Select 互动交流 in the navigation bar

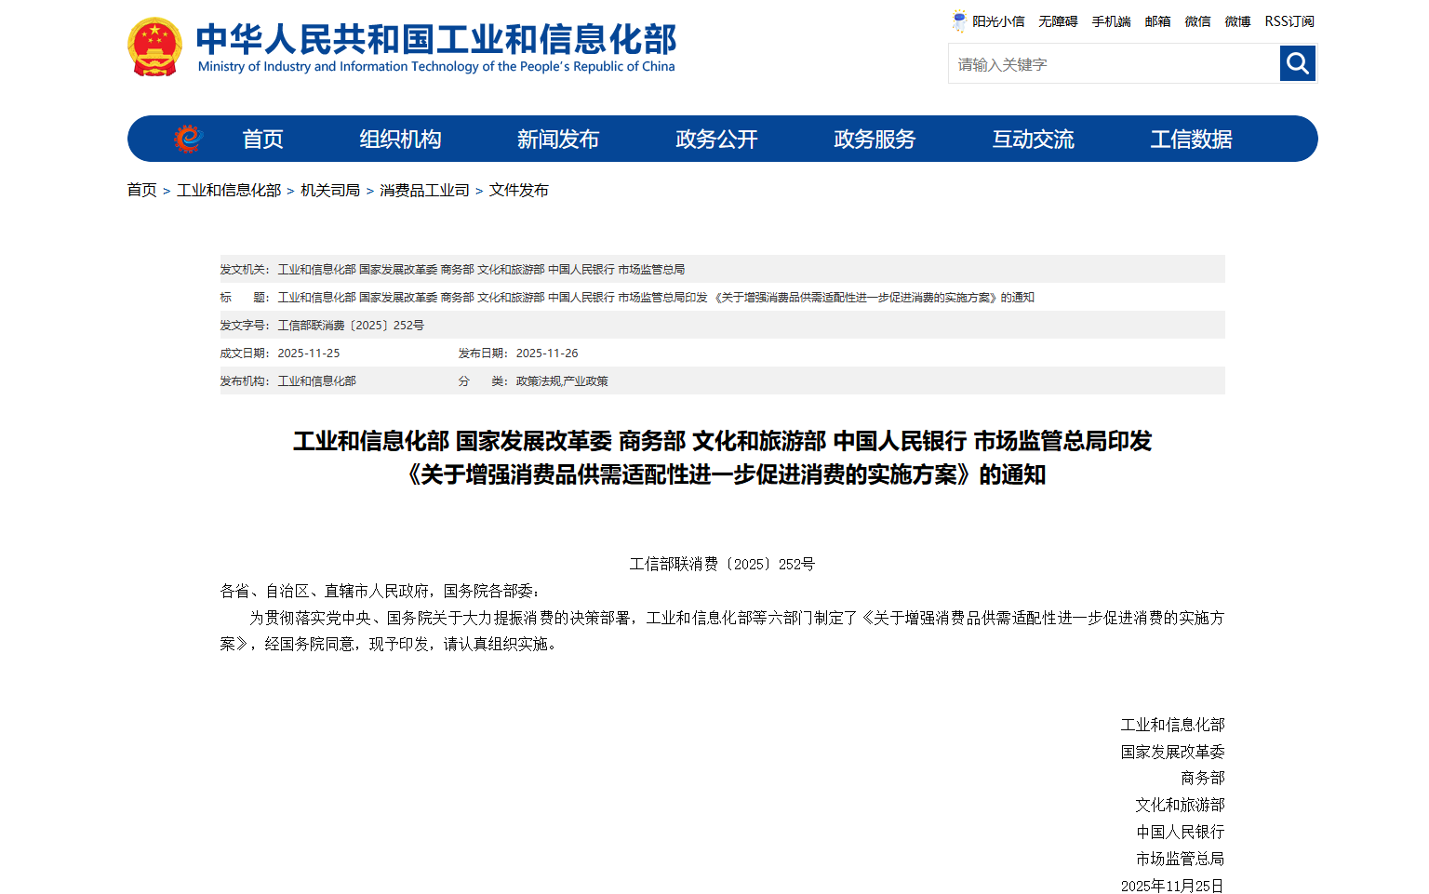tap(1033, 140)
